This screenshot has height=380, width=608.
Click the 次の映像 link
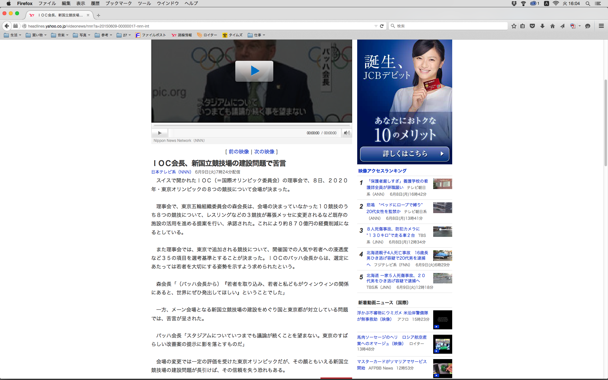tap(264, 152)
